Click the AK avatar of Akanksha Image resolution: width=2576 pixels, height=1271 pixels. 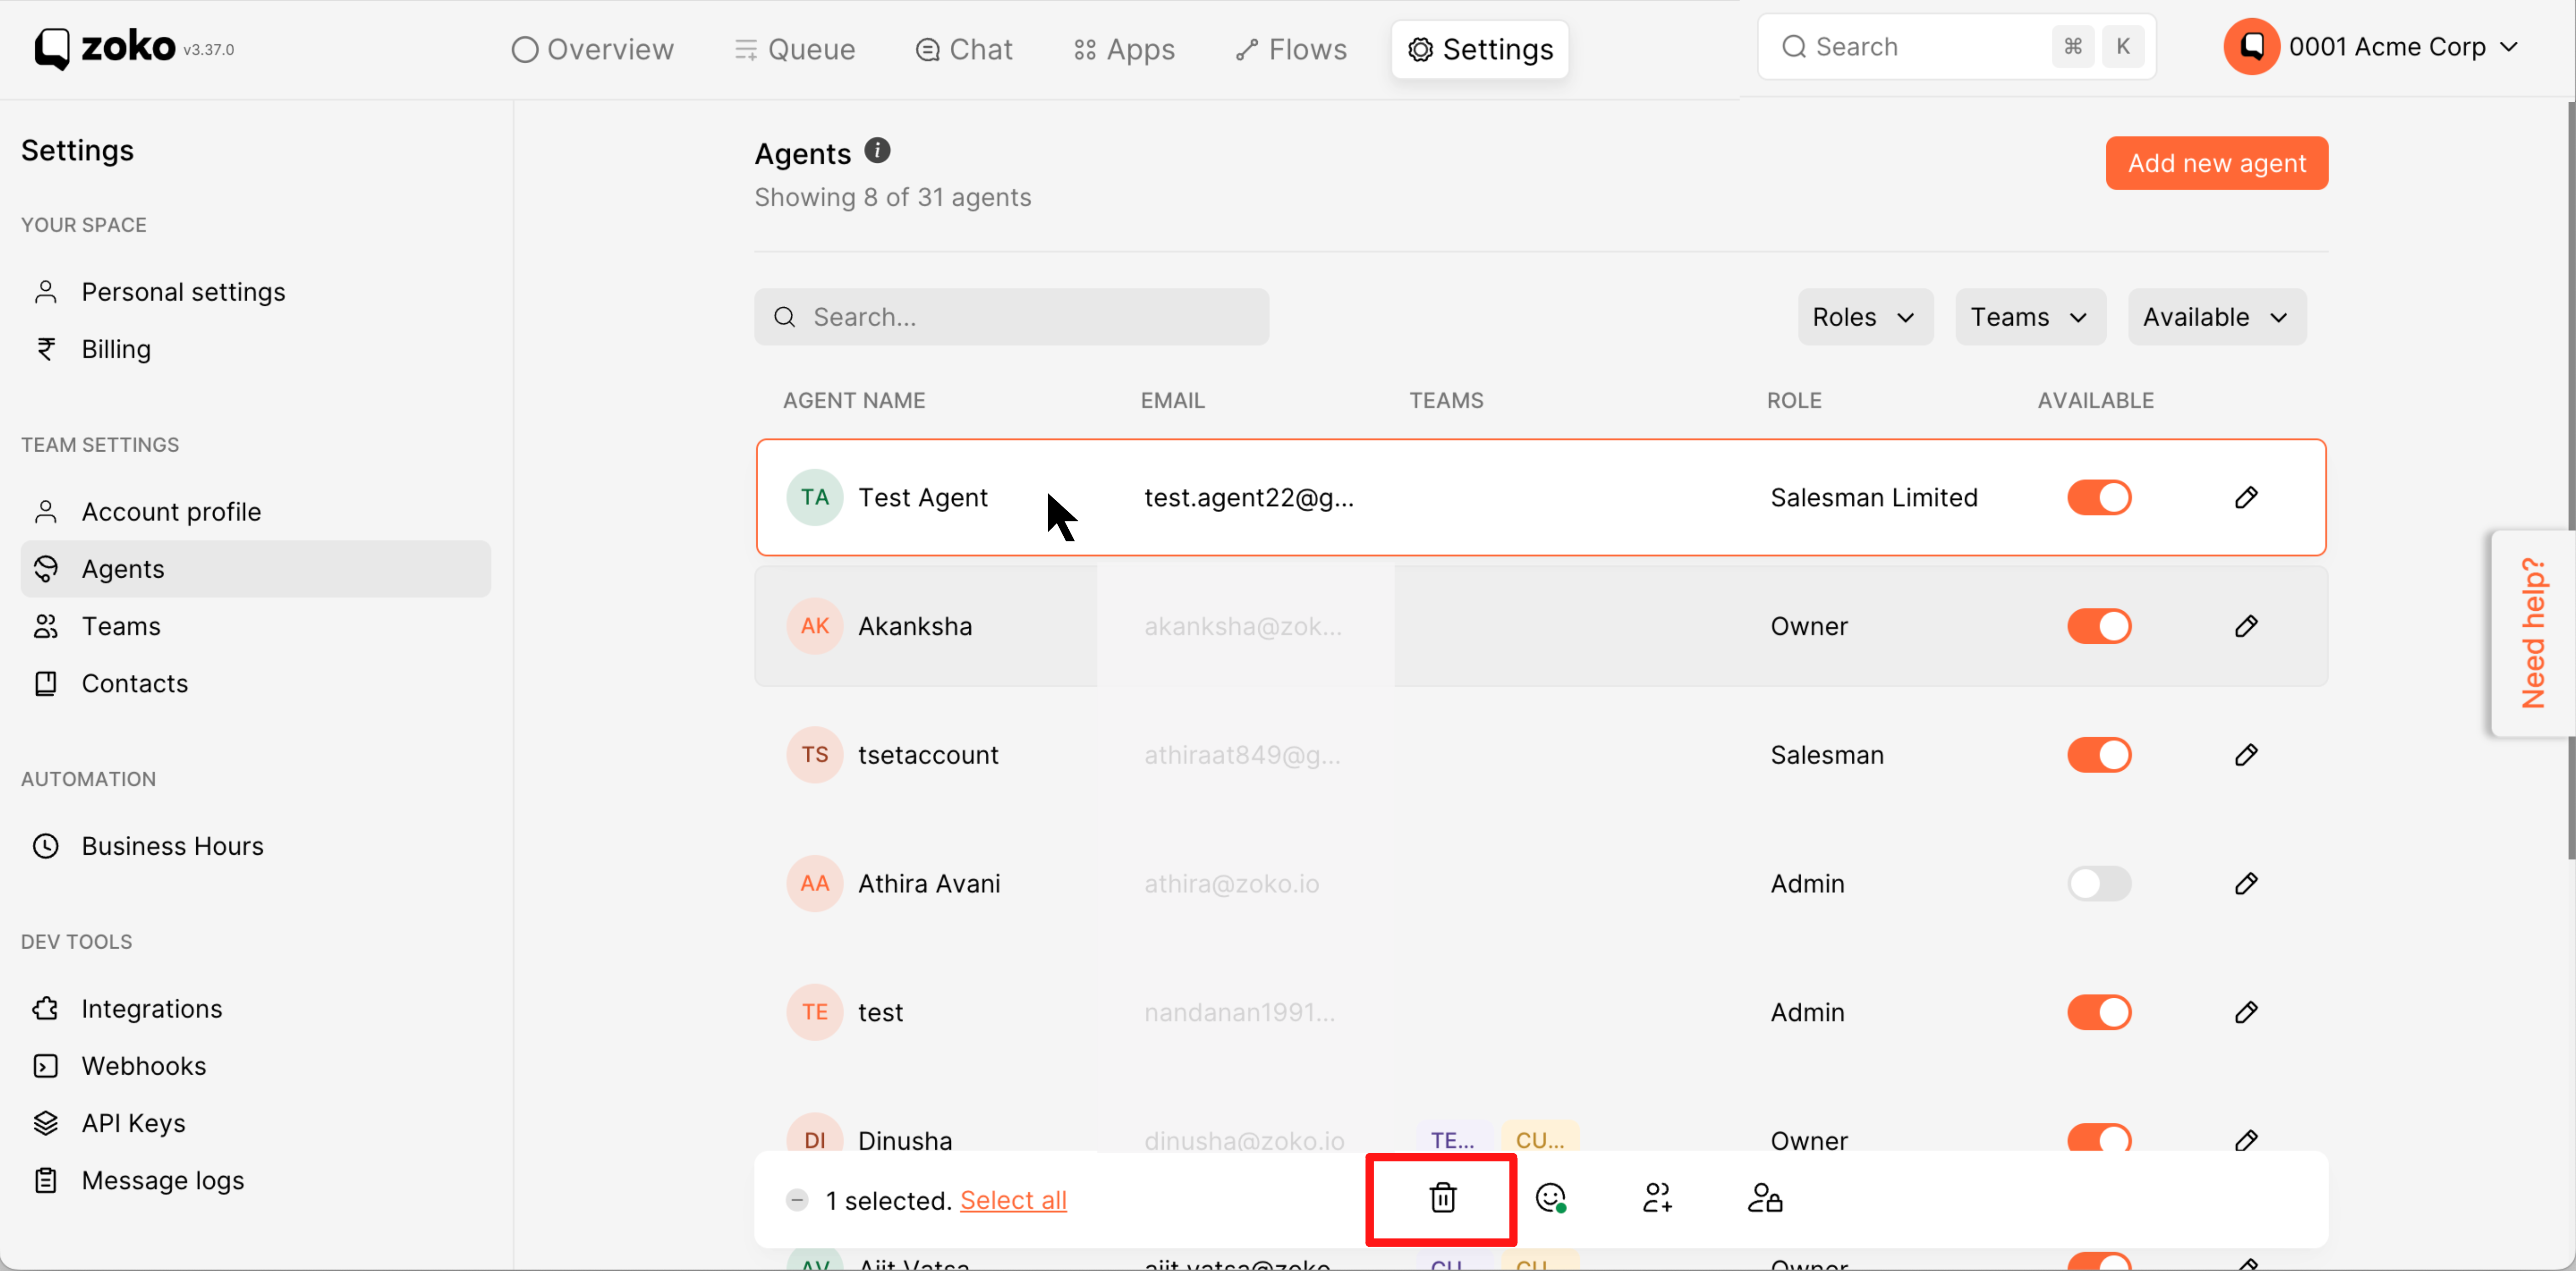(x=815, y=626)
